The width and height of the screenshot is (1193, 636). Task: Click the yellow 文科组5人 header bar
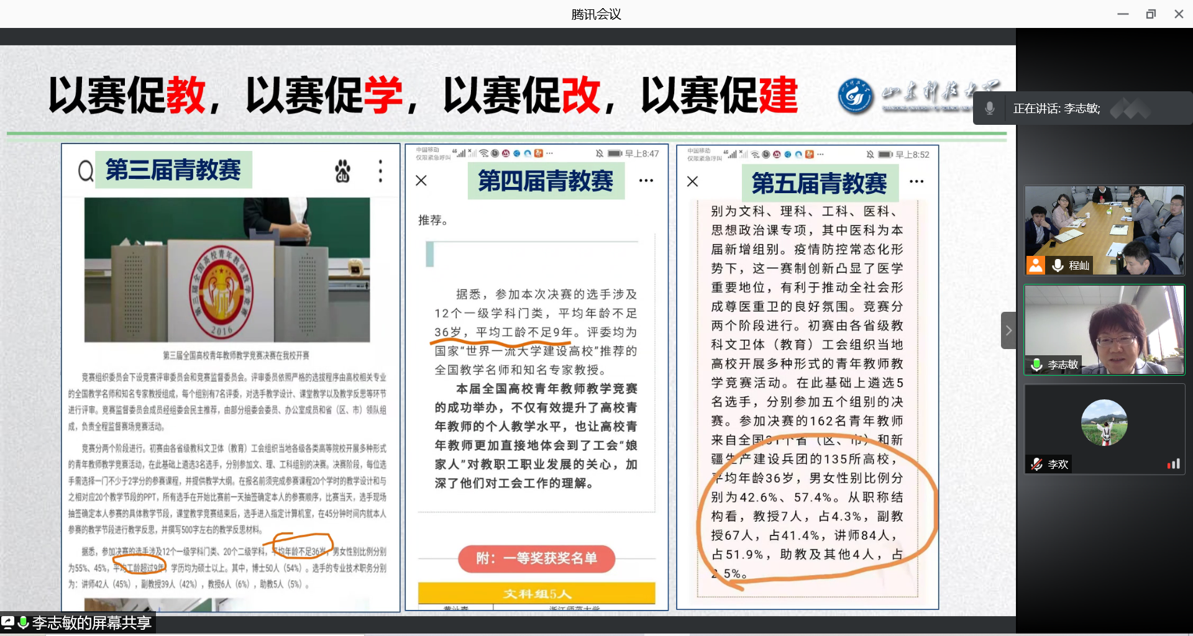tap(536, 593)
